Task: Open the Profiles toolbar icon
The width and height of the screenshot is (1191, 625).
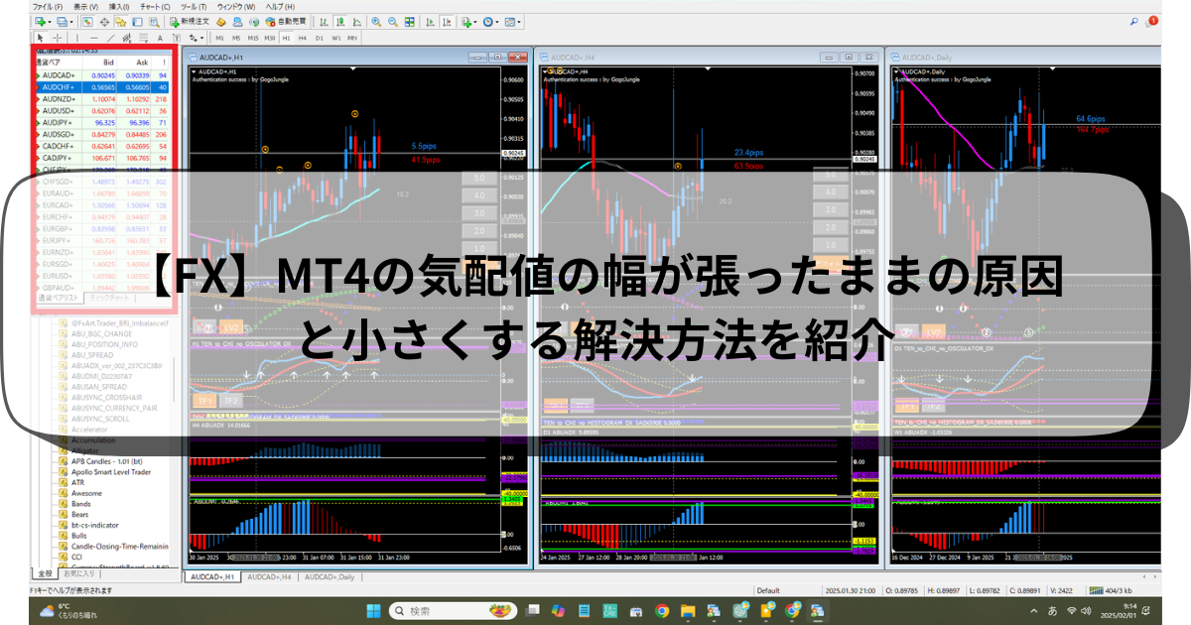Action: (x=62, y=21)
